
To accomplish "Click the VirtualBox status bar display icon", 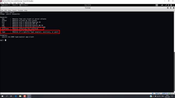I will coord(163,94).
